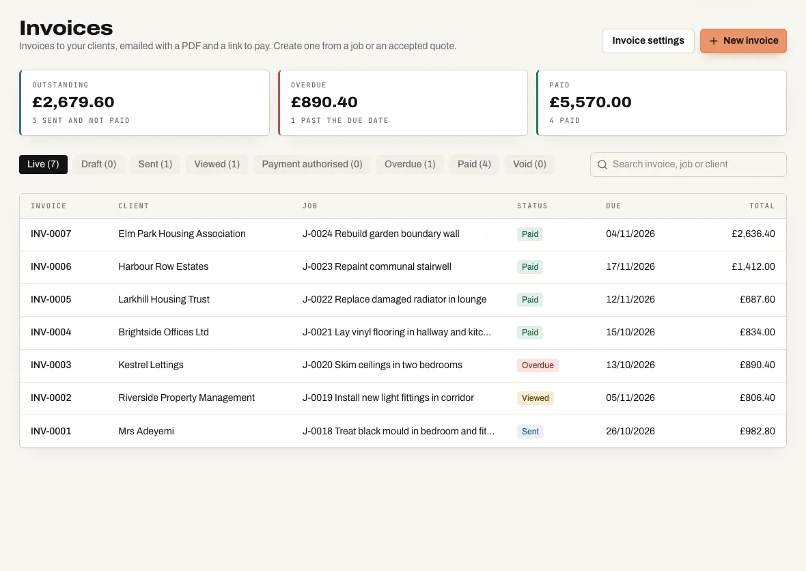Click due date 15/10/2026

tap(630, 333)
